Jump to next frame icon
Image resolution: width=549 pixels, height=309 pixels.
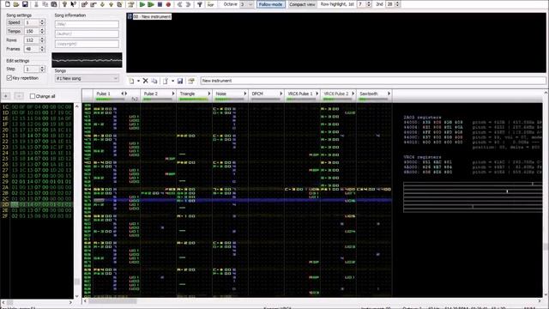click(x=189, y=4)
